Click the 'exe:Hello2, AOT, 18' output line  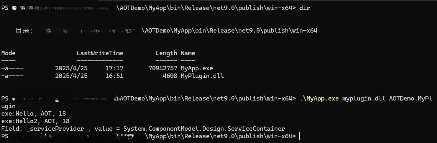[36, 121]
